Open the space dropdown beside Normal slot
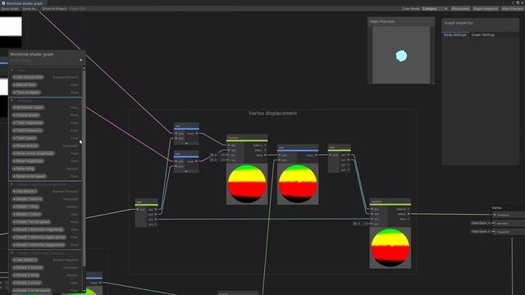525x295 pixels. [481, 223]
